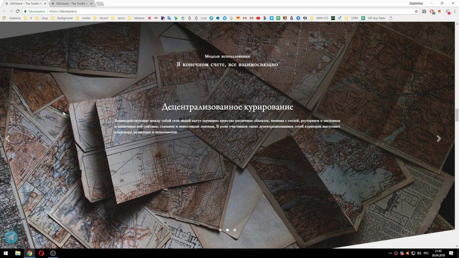Go to the next carousel slide arrow
Screen dimensions: 459x258
coord(439,139)
